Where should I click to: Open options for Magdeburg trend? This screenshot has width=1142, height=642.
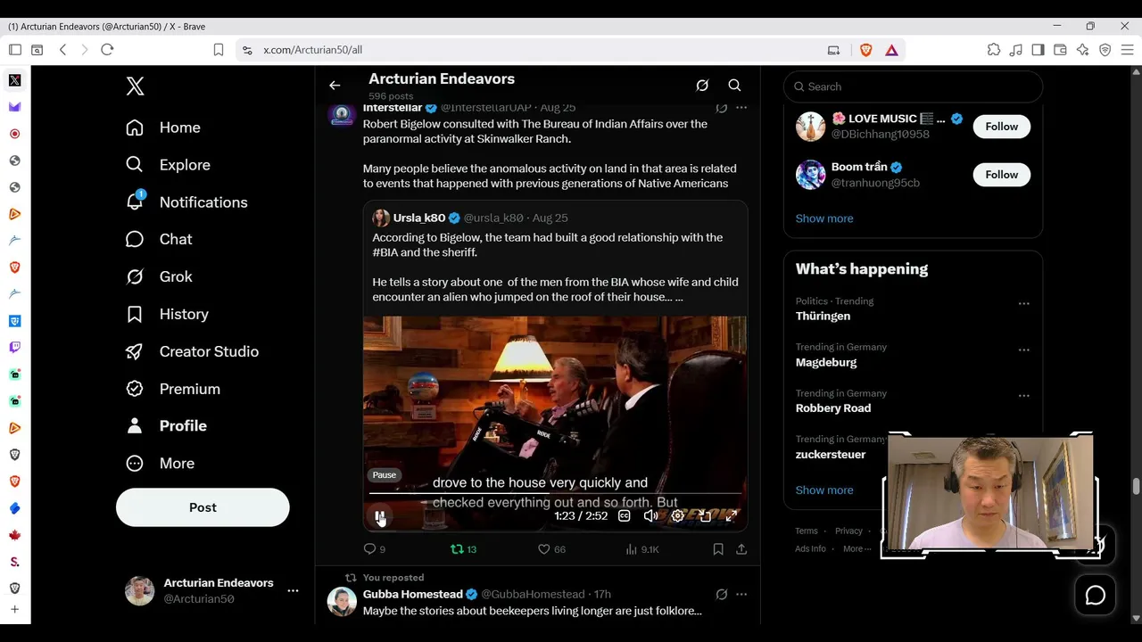pyautogui.click(x=1023, y=350)
